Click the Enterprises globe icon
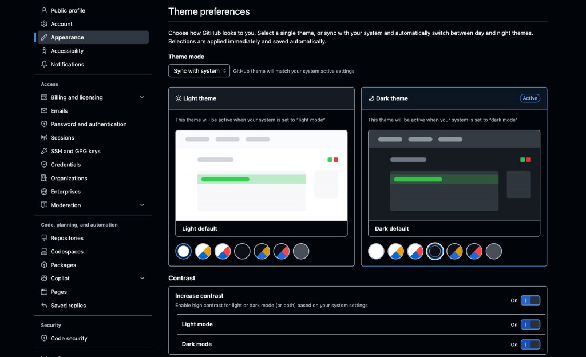The image size is (586, 357). tap(44, 191)
